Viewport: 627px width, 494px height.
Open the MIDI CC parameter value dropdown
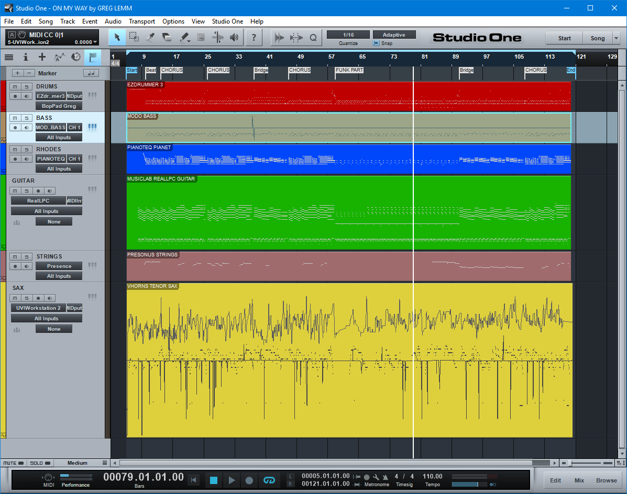[95, 42]
